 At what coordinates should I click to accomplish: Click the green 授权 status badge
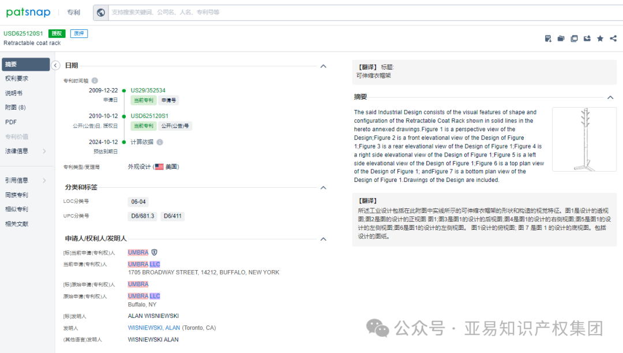pyautogui.click(x=57, y=33)
